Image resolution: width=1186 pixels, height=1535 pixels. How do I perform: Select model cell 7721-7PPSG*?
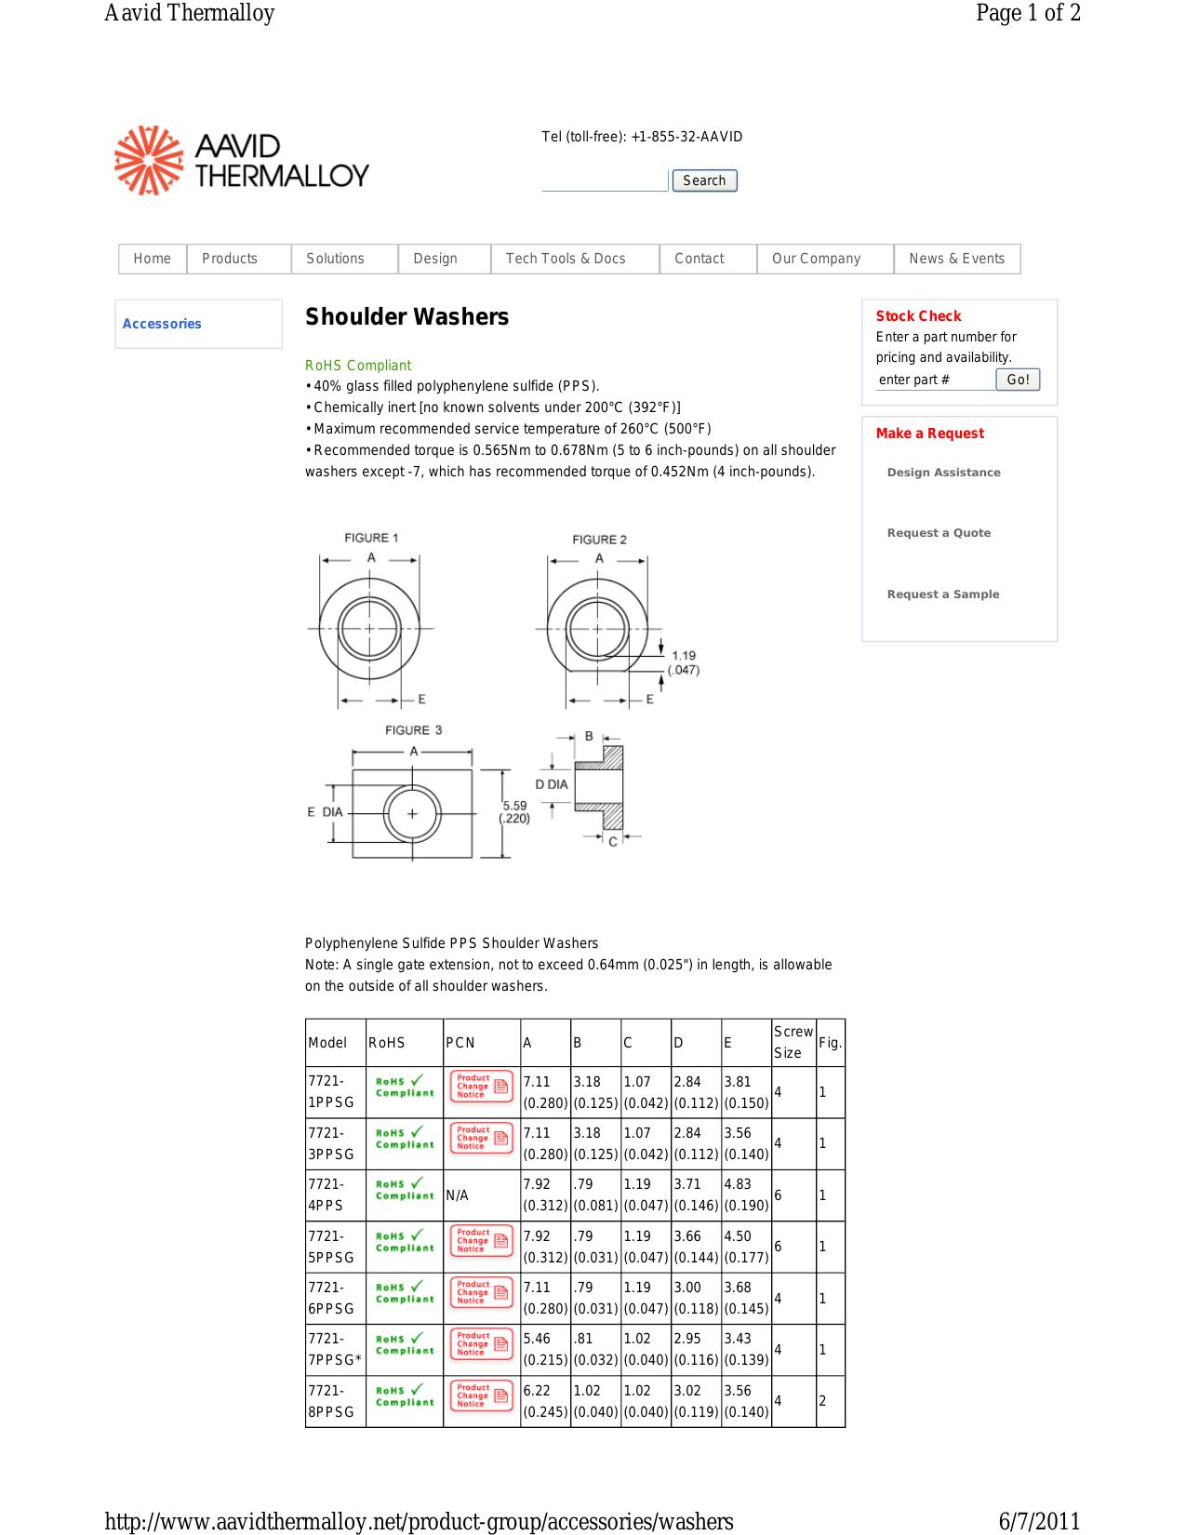[x=336, y=1349]
